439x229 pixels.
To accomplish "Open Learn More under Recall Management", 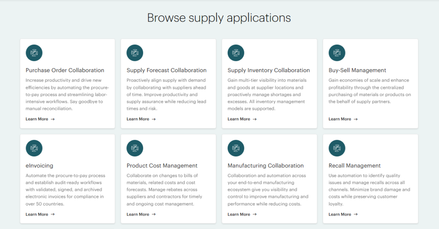I will pyautogui.click(x=343, y=214).
